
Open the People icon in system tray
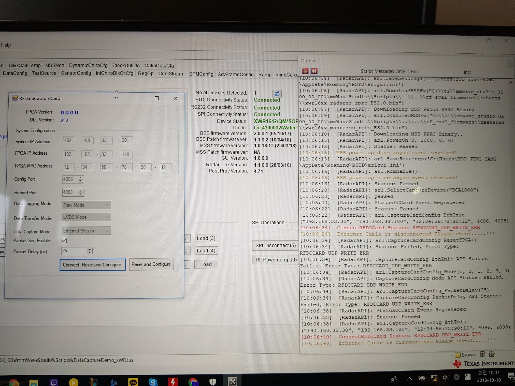coord(394,379)
